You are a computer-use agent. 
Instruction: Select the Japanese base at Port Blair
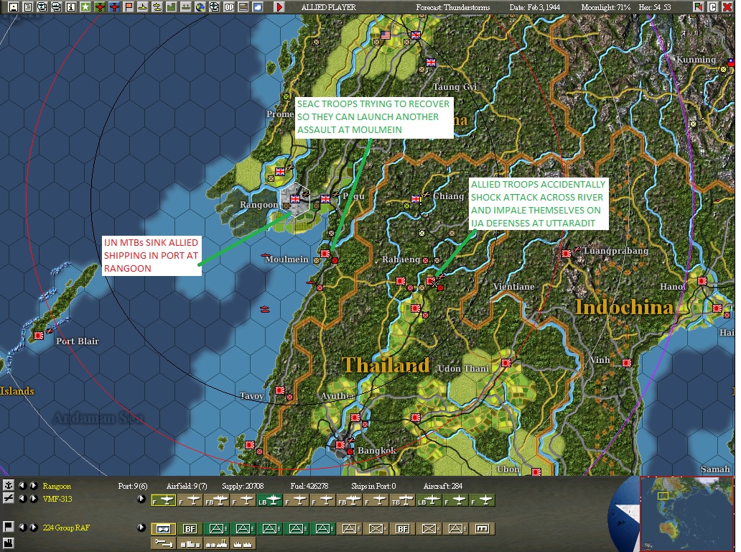pos(39,336)
